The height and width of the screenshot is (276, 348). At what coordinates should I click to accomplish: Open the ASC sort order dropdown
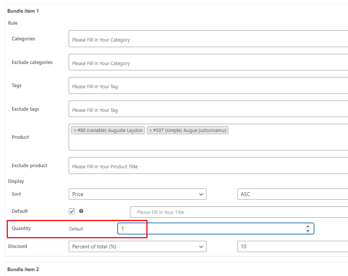(x=293, y=194)
